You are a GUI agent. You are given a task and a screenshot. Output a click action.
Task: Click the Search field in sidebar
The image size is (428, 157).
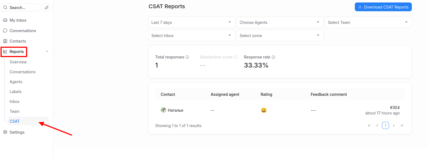[21, 7]
